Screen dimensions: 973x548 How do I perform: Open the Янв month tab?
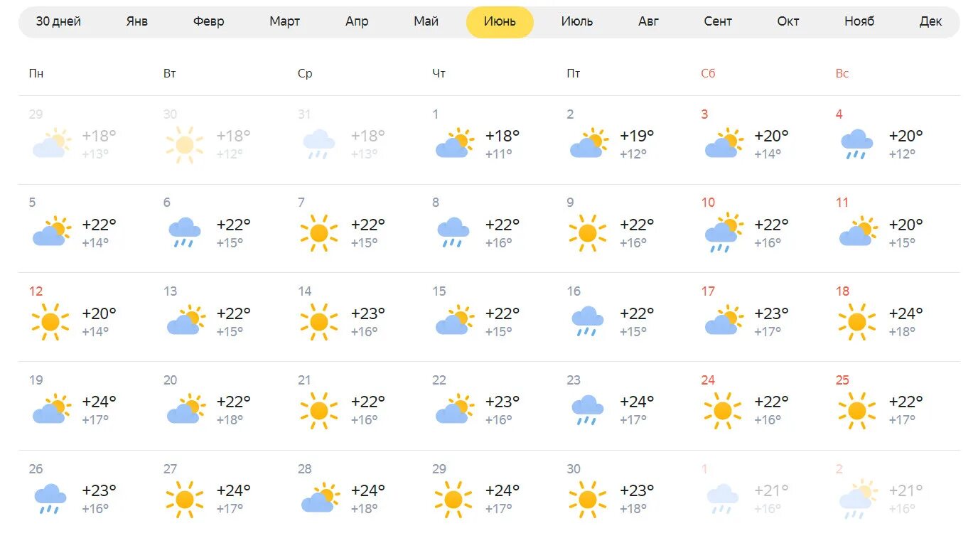click(137, 21)
